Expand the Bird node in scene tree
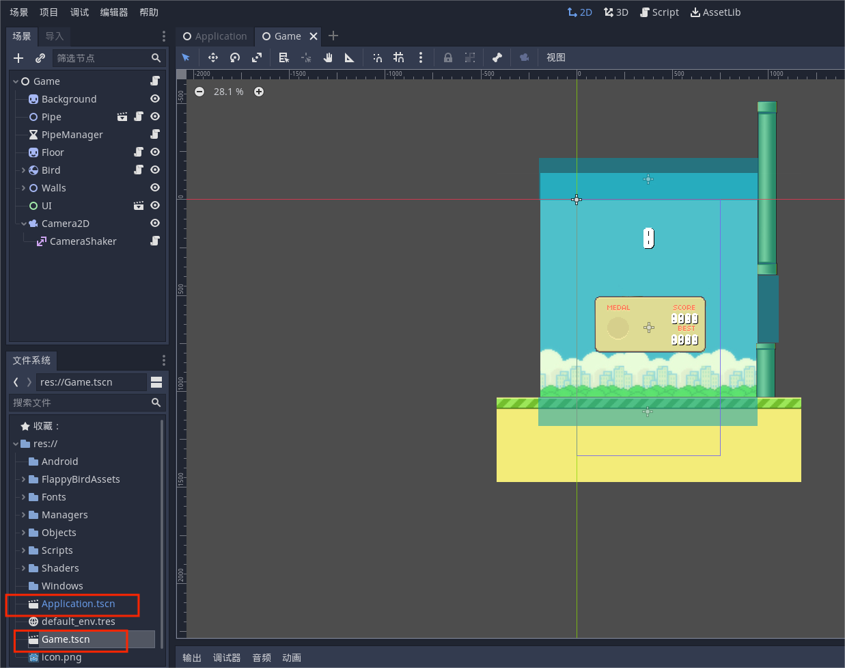This screenshot has height=668, width=845. [x=23, y=170]
